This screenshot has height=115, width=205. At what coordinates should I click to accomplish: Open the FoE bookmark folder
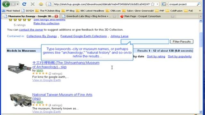pos(188,11)
